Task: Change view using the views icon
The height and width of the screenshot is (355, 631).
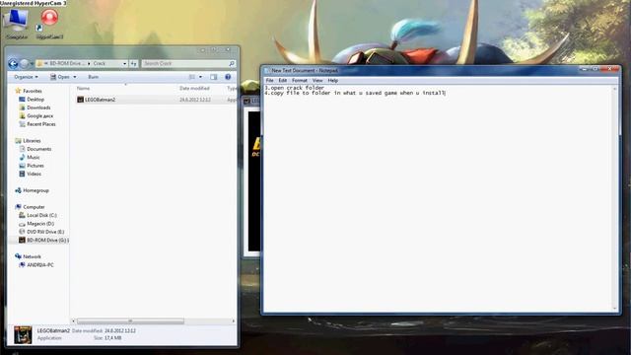Action: click(x=192, y=77)
